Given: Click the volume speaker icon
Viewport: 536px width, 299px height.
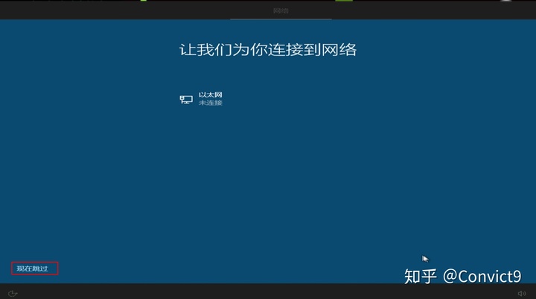Looking at the screenshot, I should (522, 293).
